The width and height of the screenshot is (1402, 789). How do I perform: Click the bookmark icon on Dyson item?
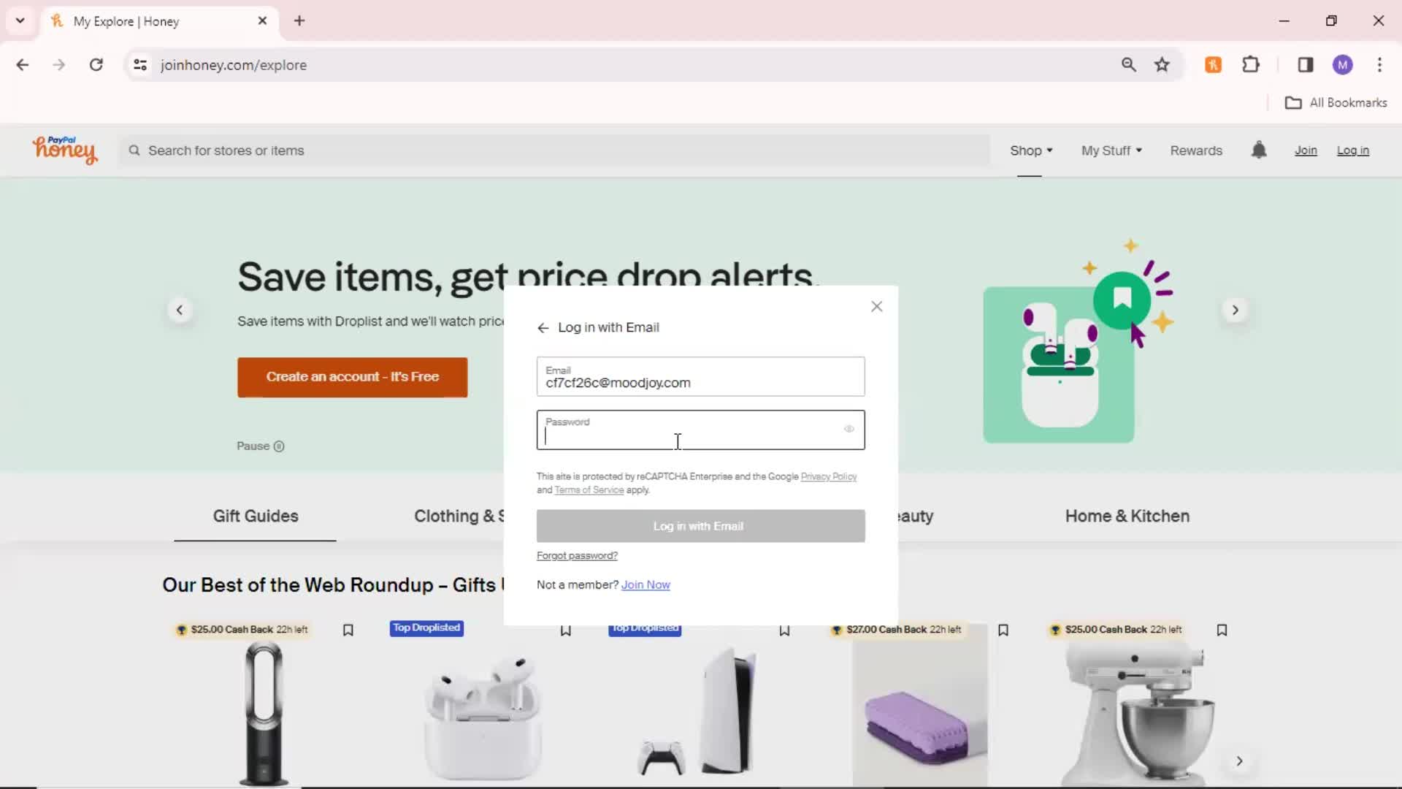(348, 630)
